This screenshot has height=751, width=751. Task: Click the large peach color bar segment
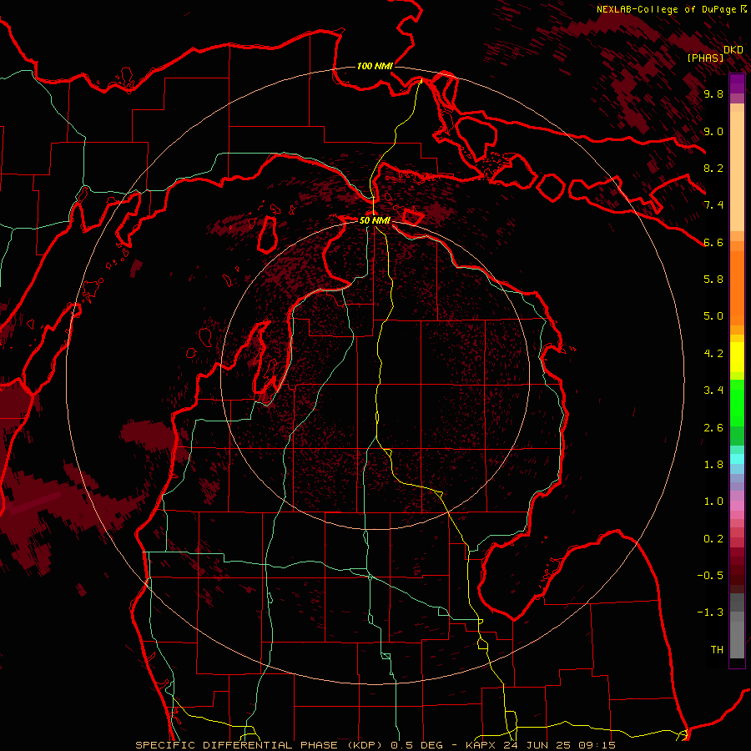737,171
